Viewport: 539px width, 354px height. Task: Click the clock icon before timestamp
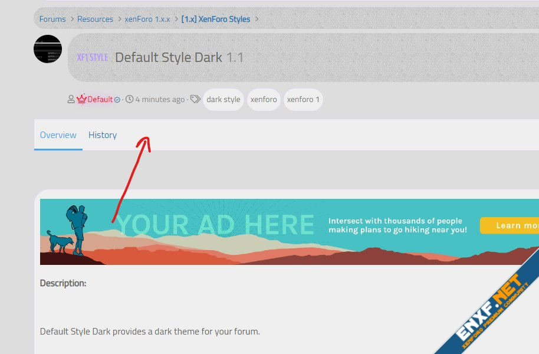tap(130, 100)
